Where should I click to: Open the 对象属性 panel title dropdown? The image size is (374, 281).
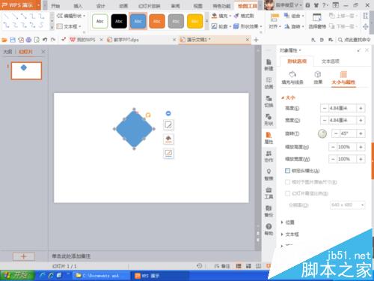pyautogui.click(x=290, y=50)
